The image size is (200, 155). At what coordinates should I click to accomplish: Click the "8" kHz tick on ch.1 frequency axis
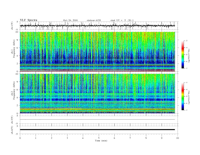point(18,40)
